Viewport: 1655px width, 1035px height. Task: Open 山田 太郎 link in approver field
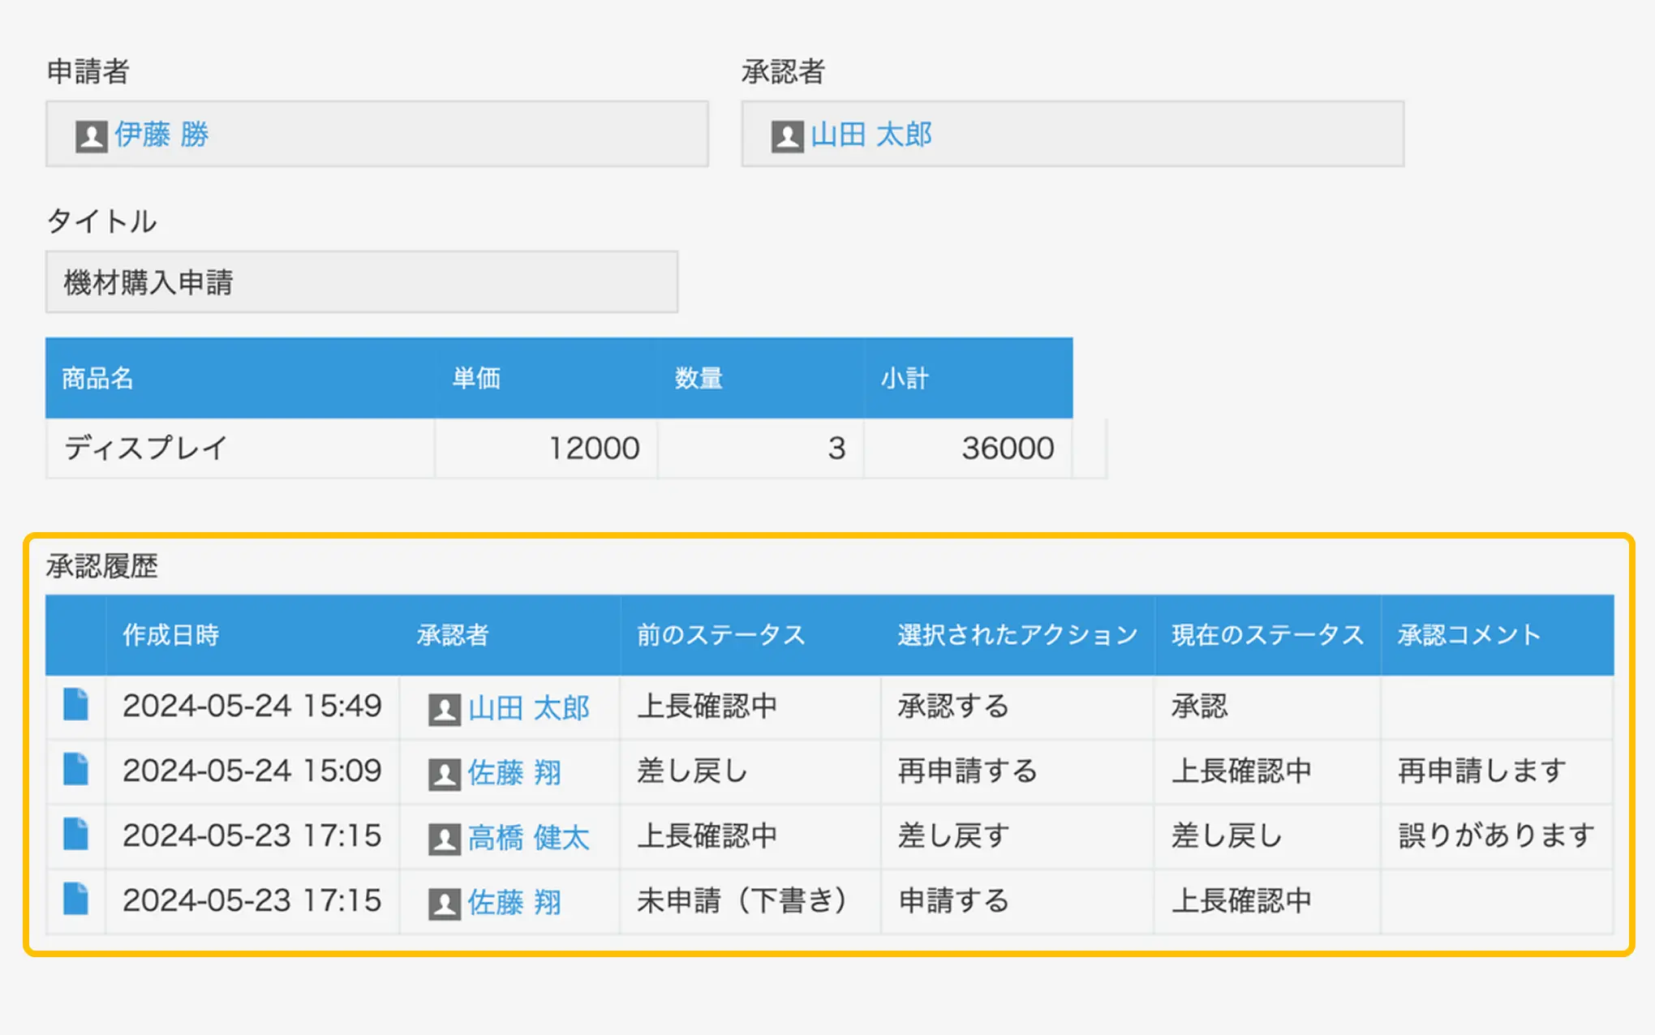point(871,134)
